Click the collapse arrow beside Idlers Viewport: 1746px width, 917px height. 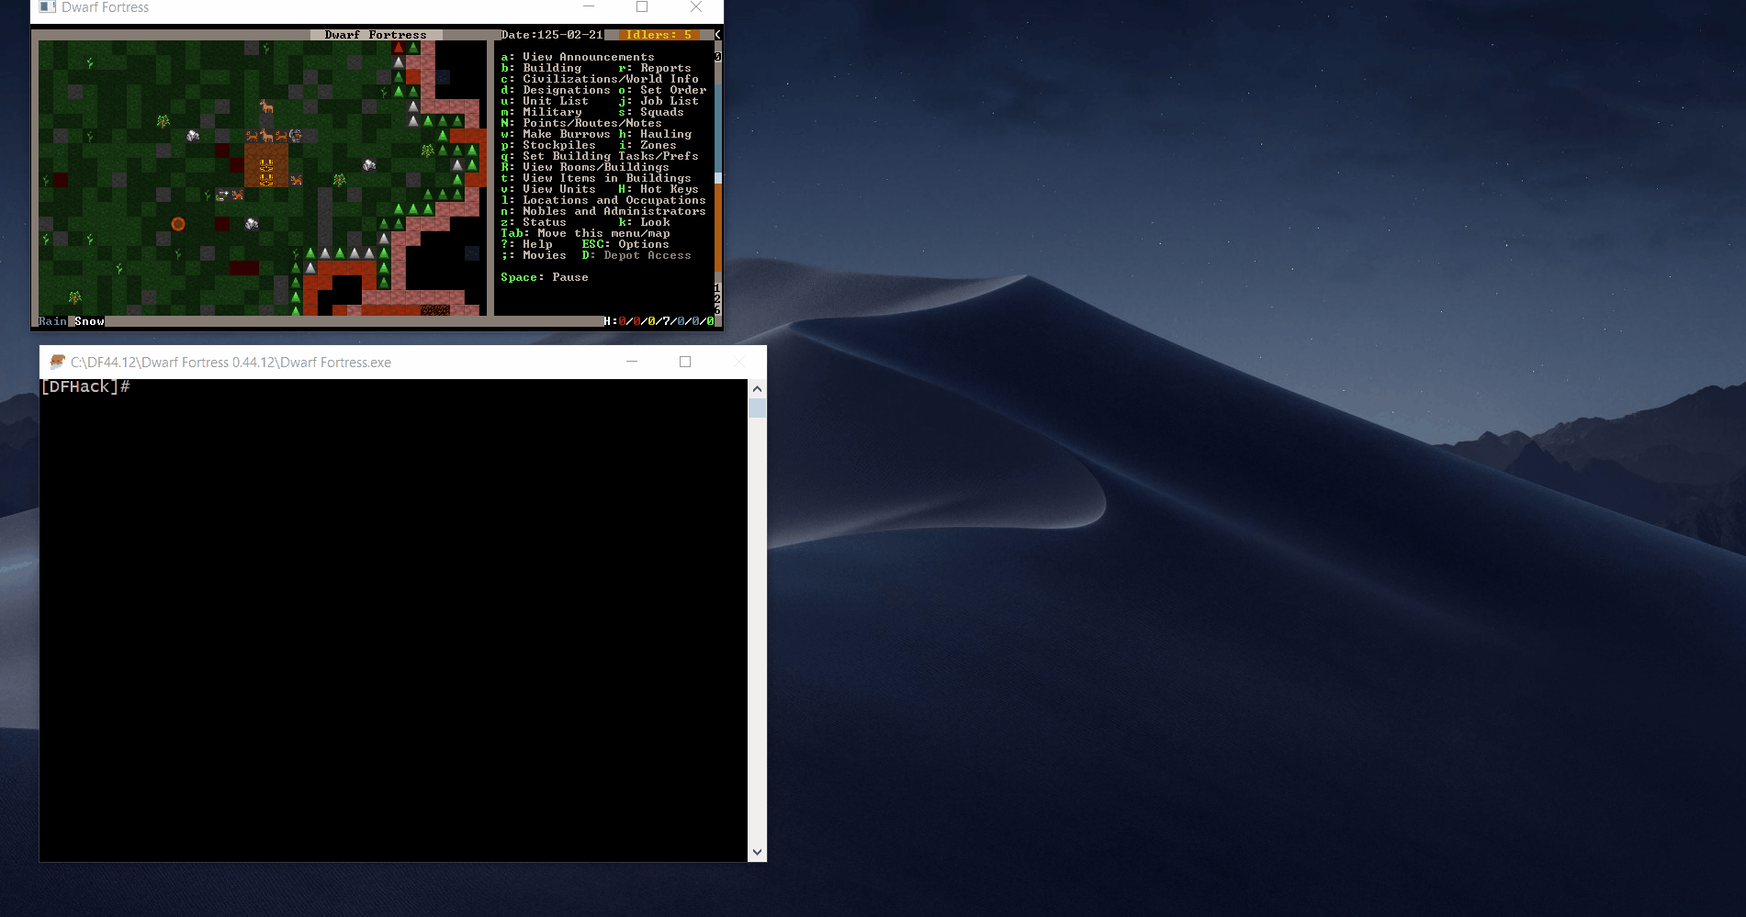[717, 35]
